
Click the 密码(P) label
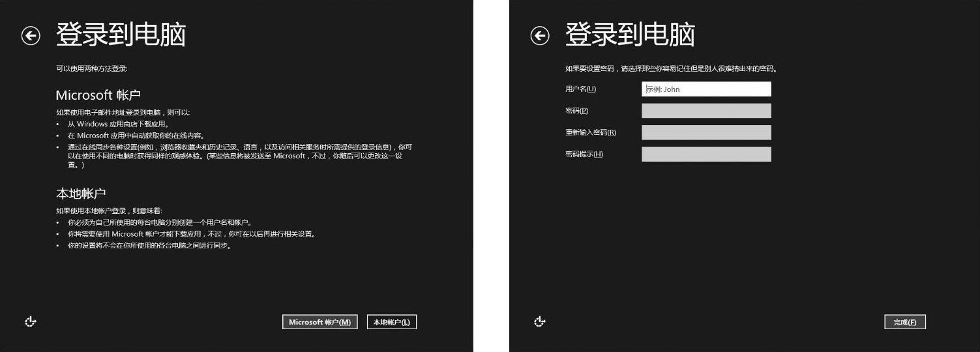pyautogui.click(x=576, y=111)
